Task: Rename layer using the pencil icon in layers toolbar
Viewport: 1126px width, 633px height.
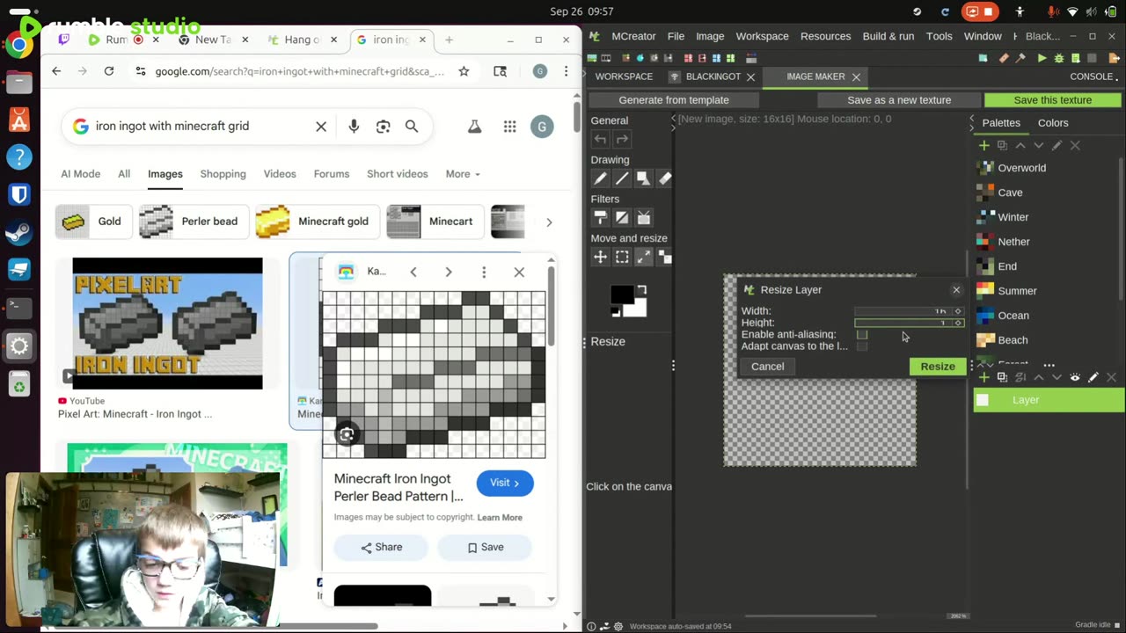Action: click(x=1093, y=377)
